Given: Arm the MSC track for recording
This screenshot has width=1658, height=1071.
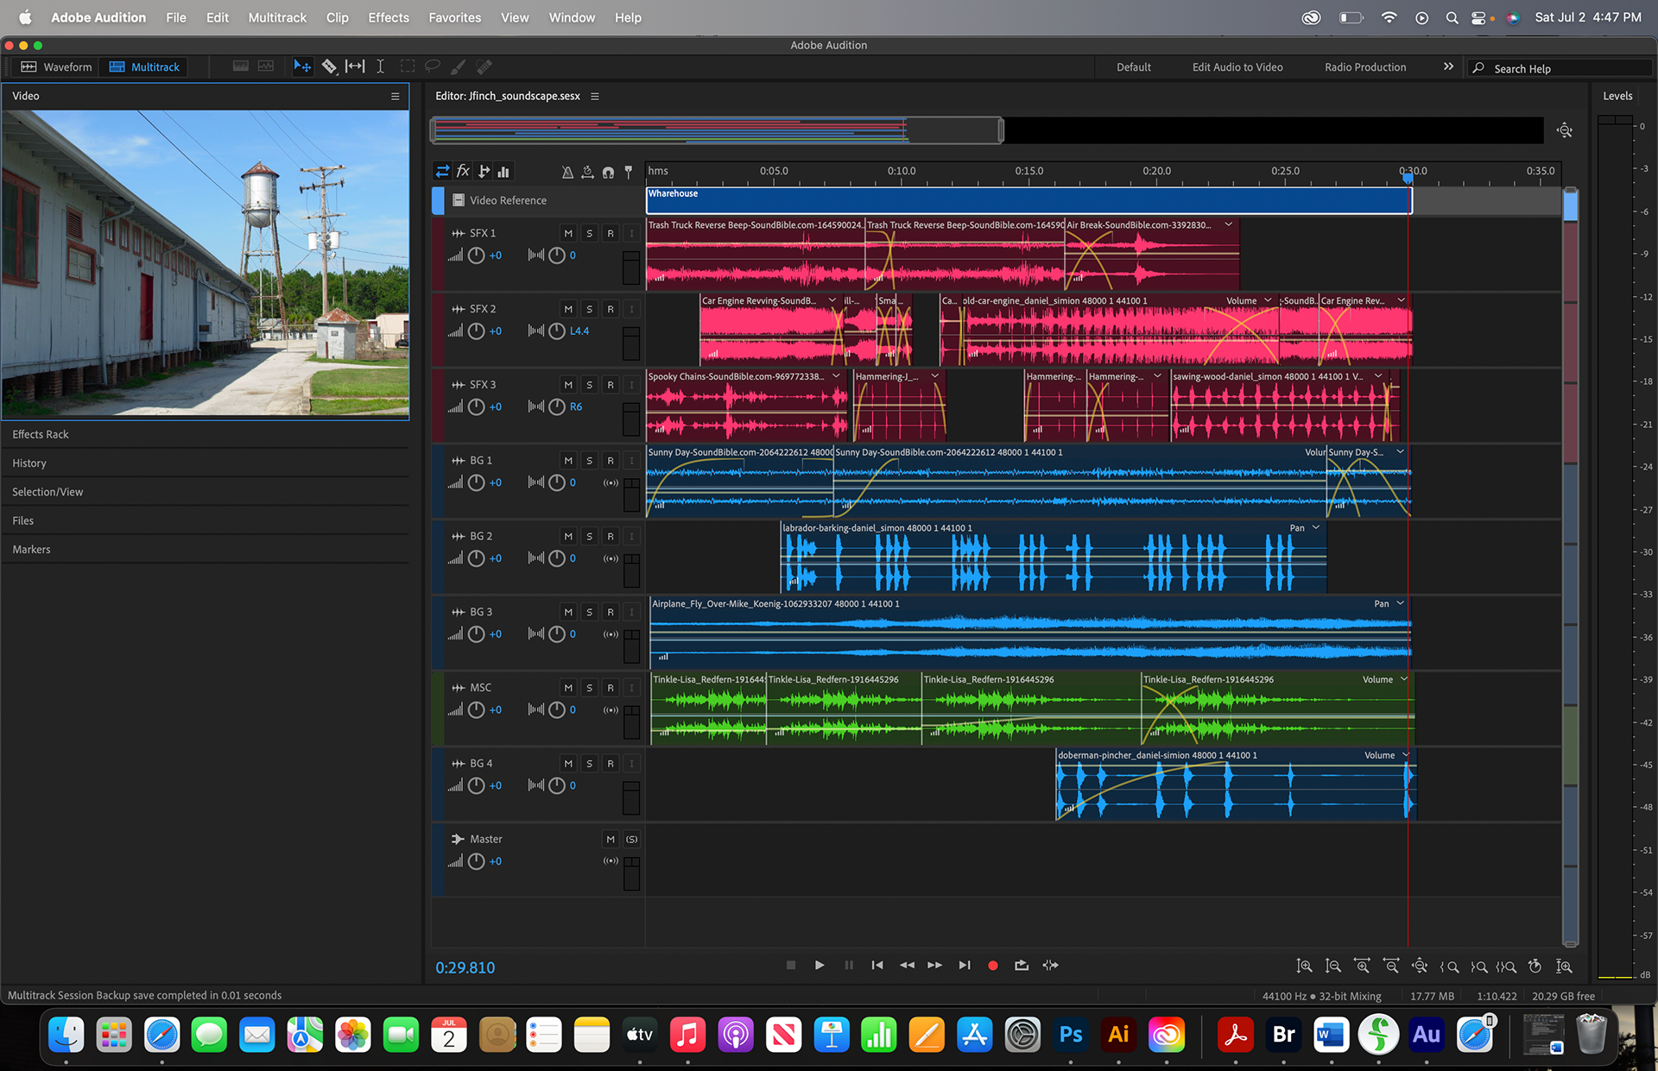Looking at the screenshot, I should tap(611, 688).
